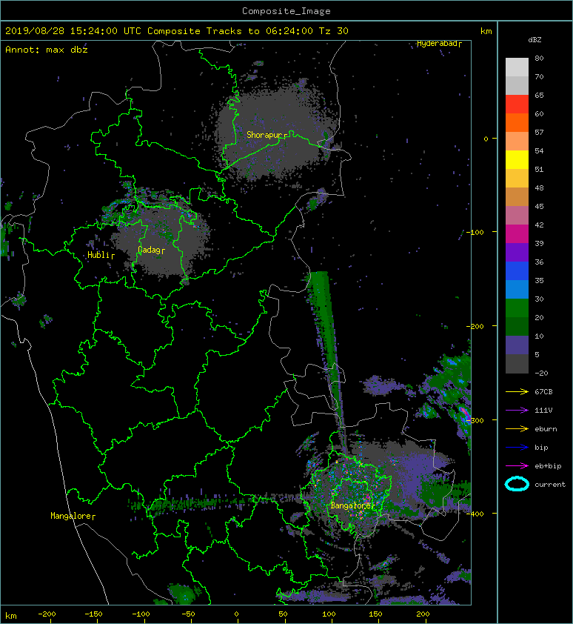The width and height of the screenshot is (573, 624).
Task: Click the 80 dBZ scale value
Action: pyautogui.click(x=539, y=58)
